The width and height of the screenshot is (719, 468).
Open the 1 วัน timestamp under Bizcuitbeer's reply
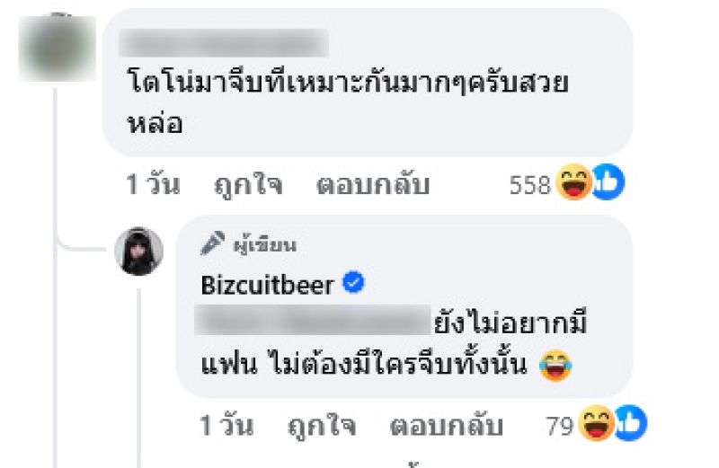226,426
